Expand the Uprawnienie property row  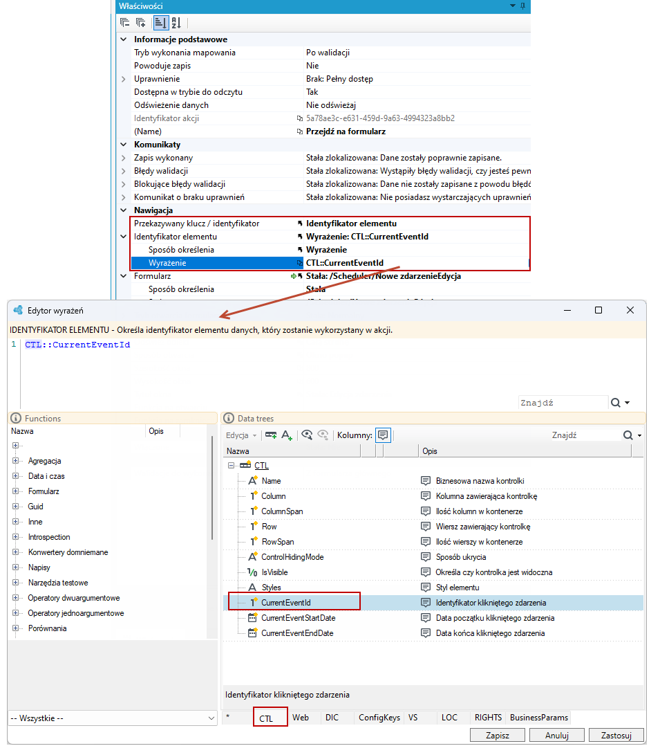tap(124, 79)
